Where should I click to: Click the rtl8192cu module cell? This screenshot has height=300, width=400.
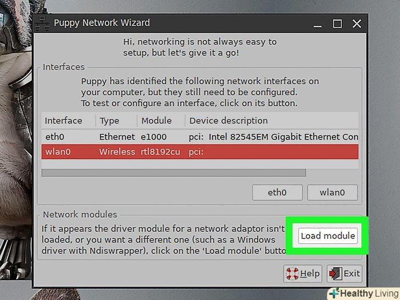[x=160, y=152]
